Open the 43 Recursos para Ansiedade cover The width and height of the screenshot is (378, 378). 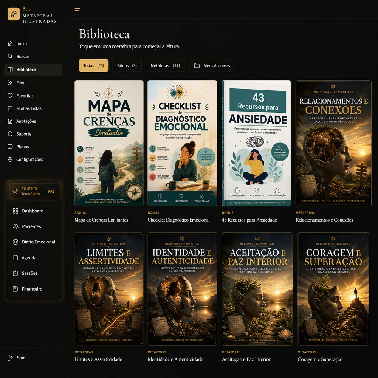coord(256,143)
